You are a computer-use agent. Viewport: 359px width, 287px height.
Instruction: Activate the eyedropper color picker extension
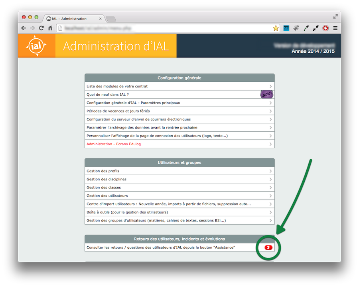(306, 28)
